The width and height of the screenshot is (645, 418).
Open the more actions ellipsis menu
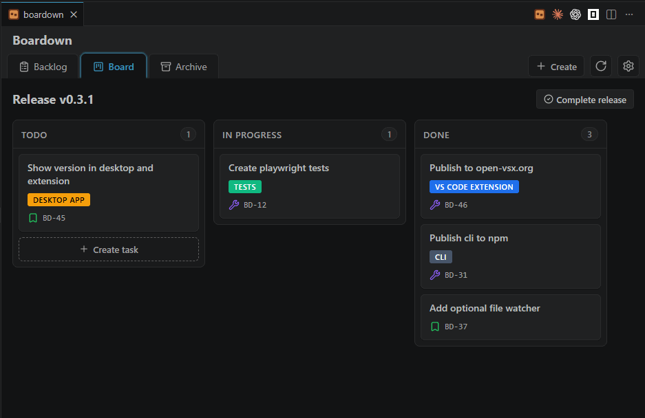tap(629, 15)
